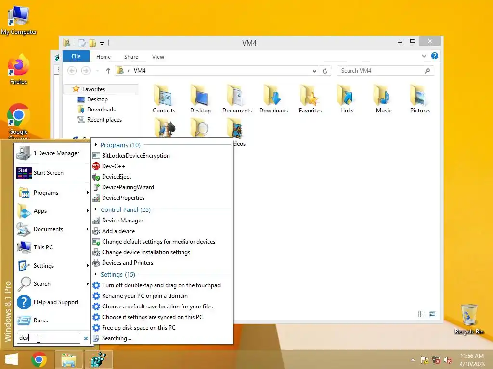493x369 pixels.
Task: Go up one folder level
Action: tap(108, 71)
